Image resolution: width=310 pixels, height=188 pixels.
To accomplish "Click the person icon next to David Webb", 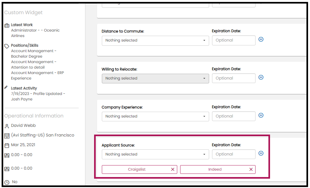I will click(7, 126).
